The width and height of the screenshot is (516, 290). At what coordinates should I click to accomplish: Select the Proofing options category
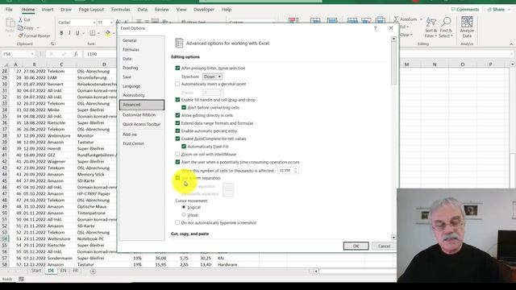click(x=142, y=68)
